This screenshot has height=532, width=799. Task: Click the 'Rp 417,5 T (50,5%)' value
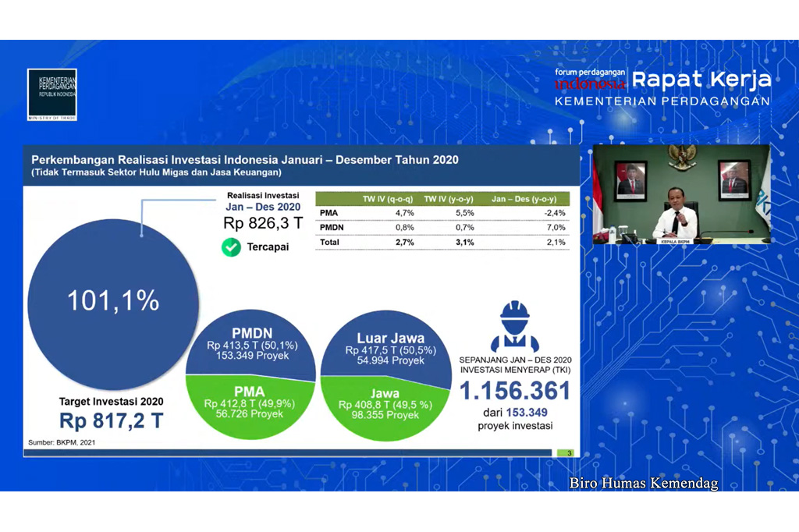tap(391, 350)
